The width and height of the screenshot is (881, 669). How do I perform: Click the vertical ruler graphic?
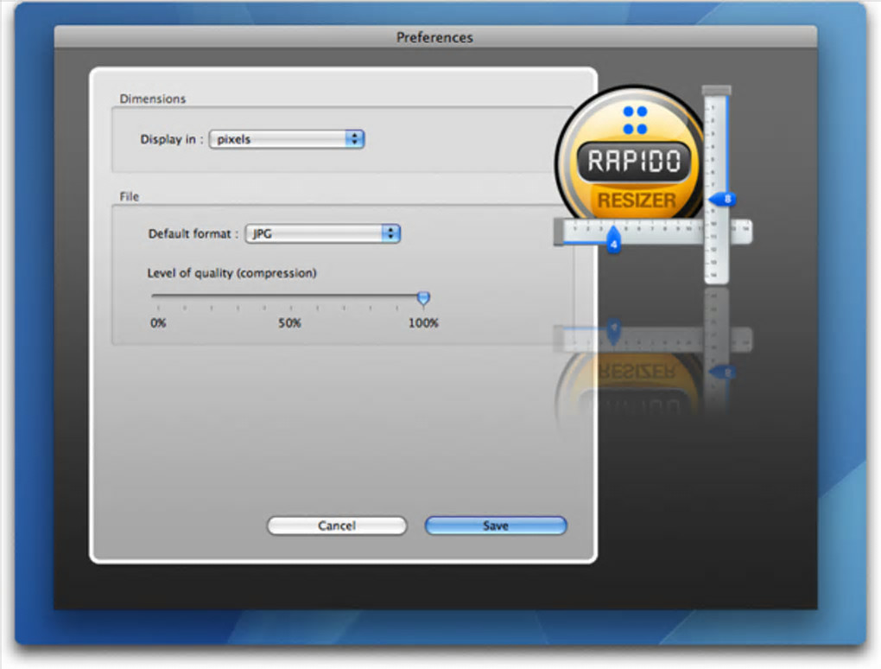tap(716, 184)
